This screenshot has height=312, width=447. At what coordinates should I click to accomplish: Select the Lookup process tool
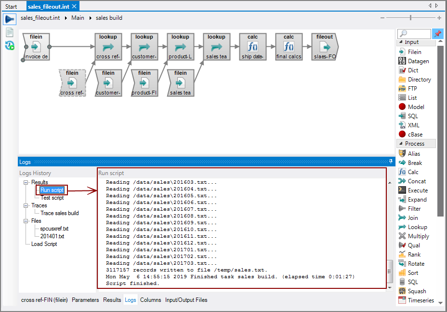[416, 227]
